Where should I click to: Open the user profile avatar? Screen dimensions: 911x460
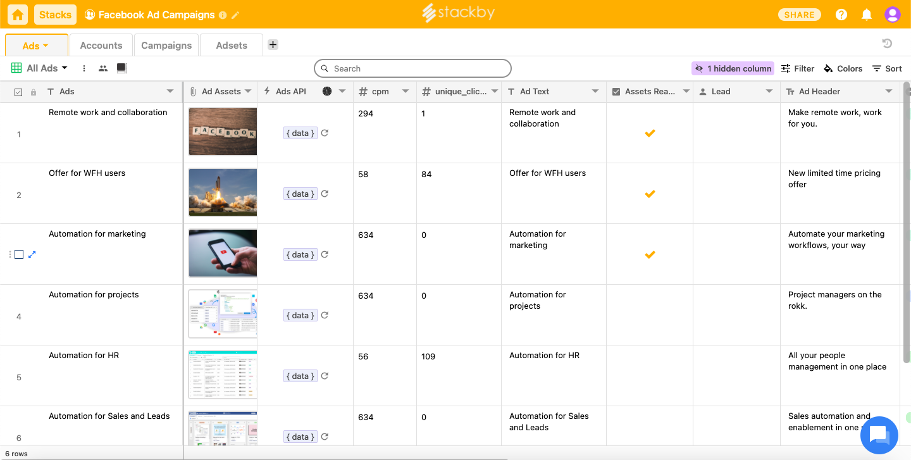893,15
